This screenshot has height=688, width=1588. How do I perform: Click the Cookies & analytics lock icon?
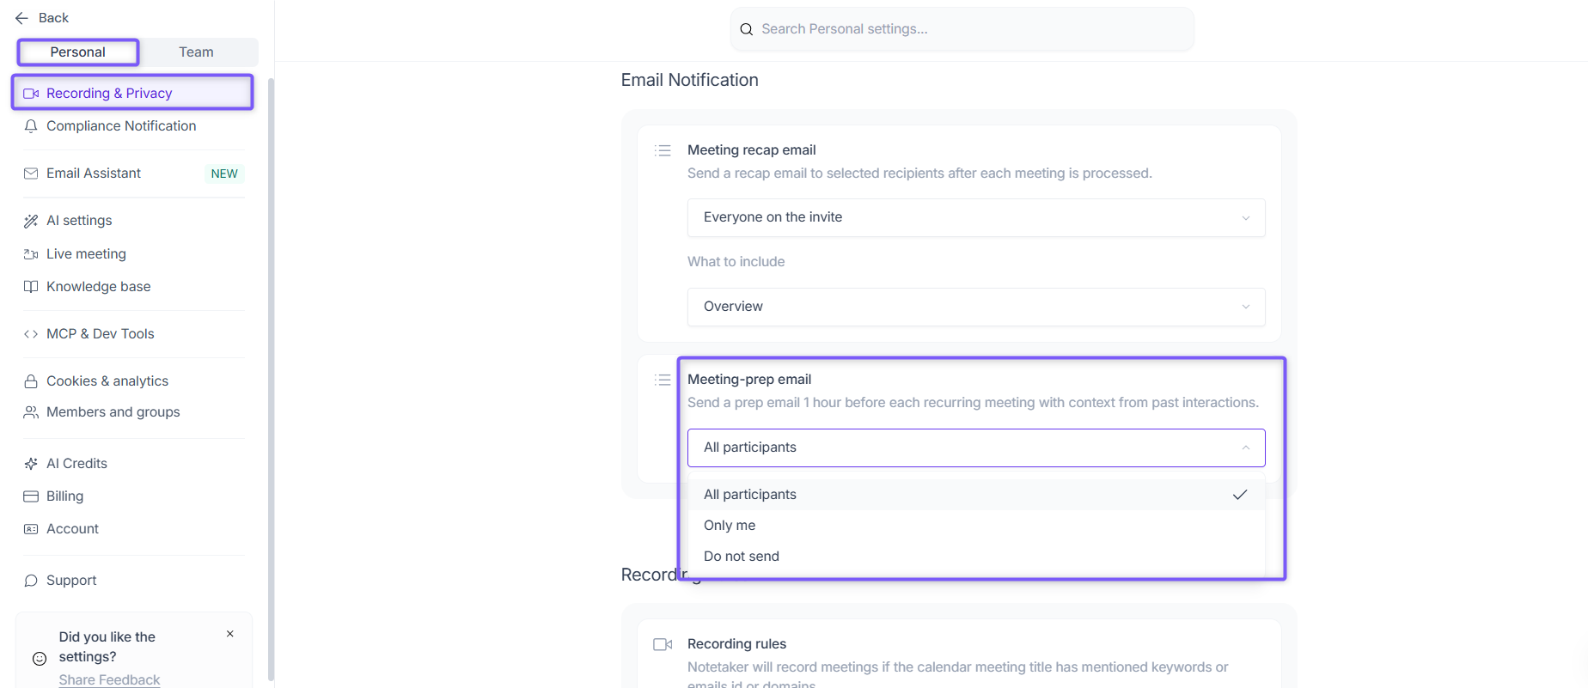[x=31, y=381]
